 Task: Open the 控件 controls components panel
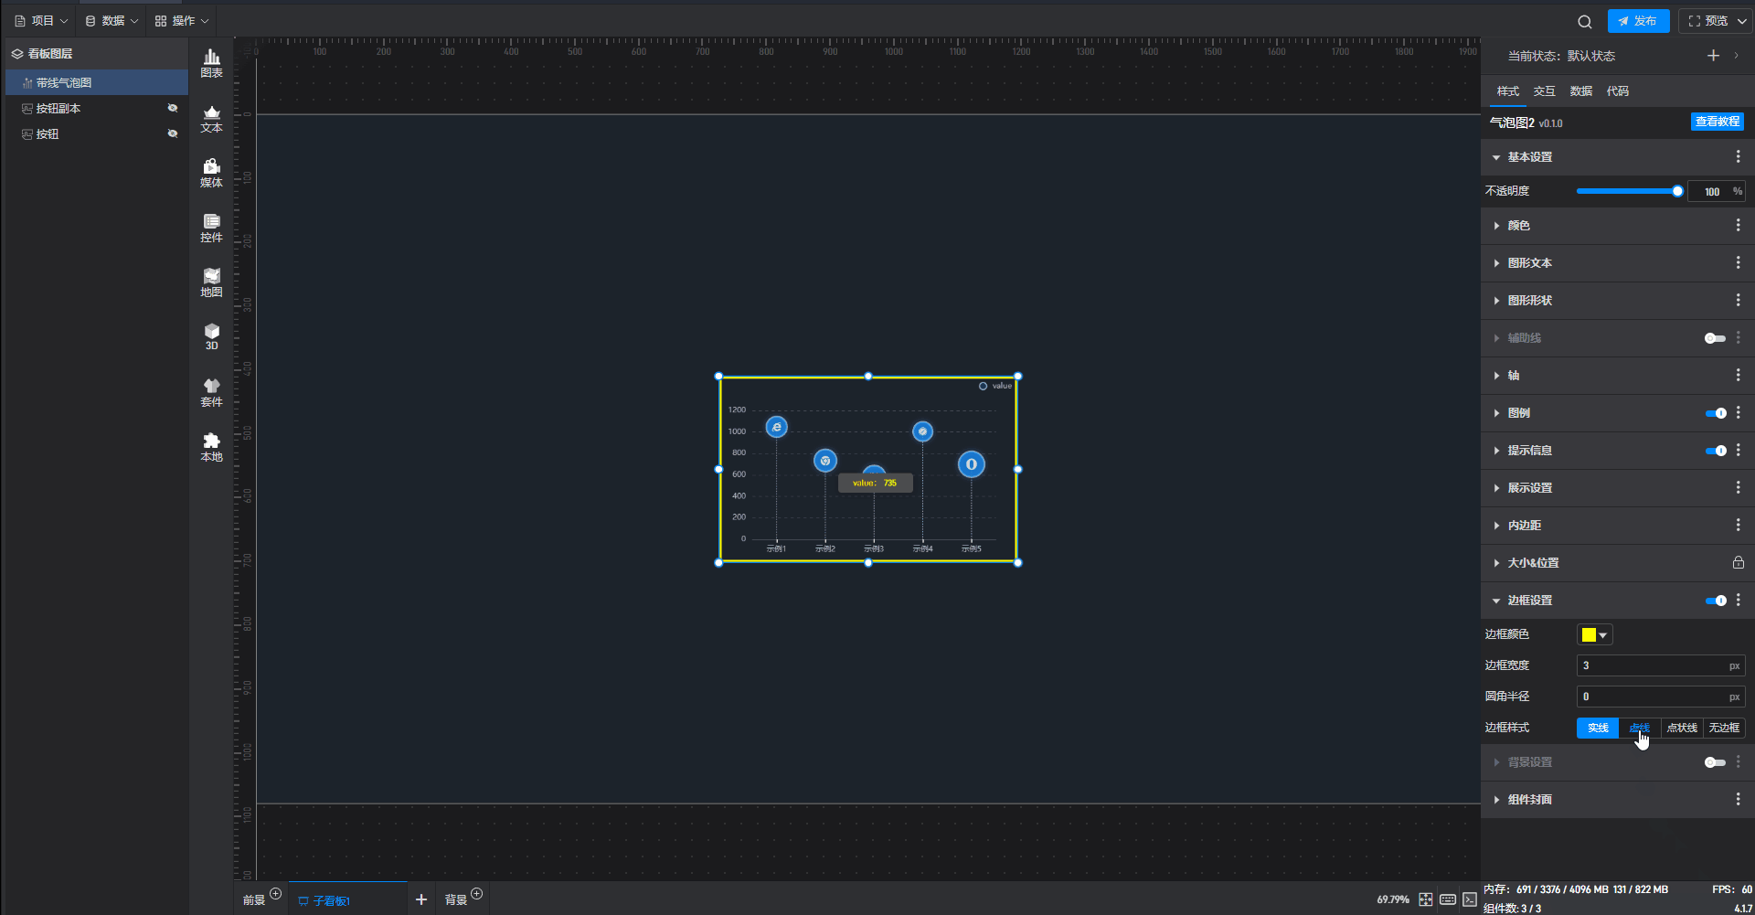[x=211, y=228]
